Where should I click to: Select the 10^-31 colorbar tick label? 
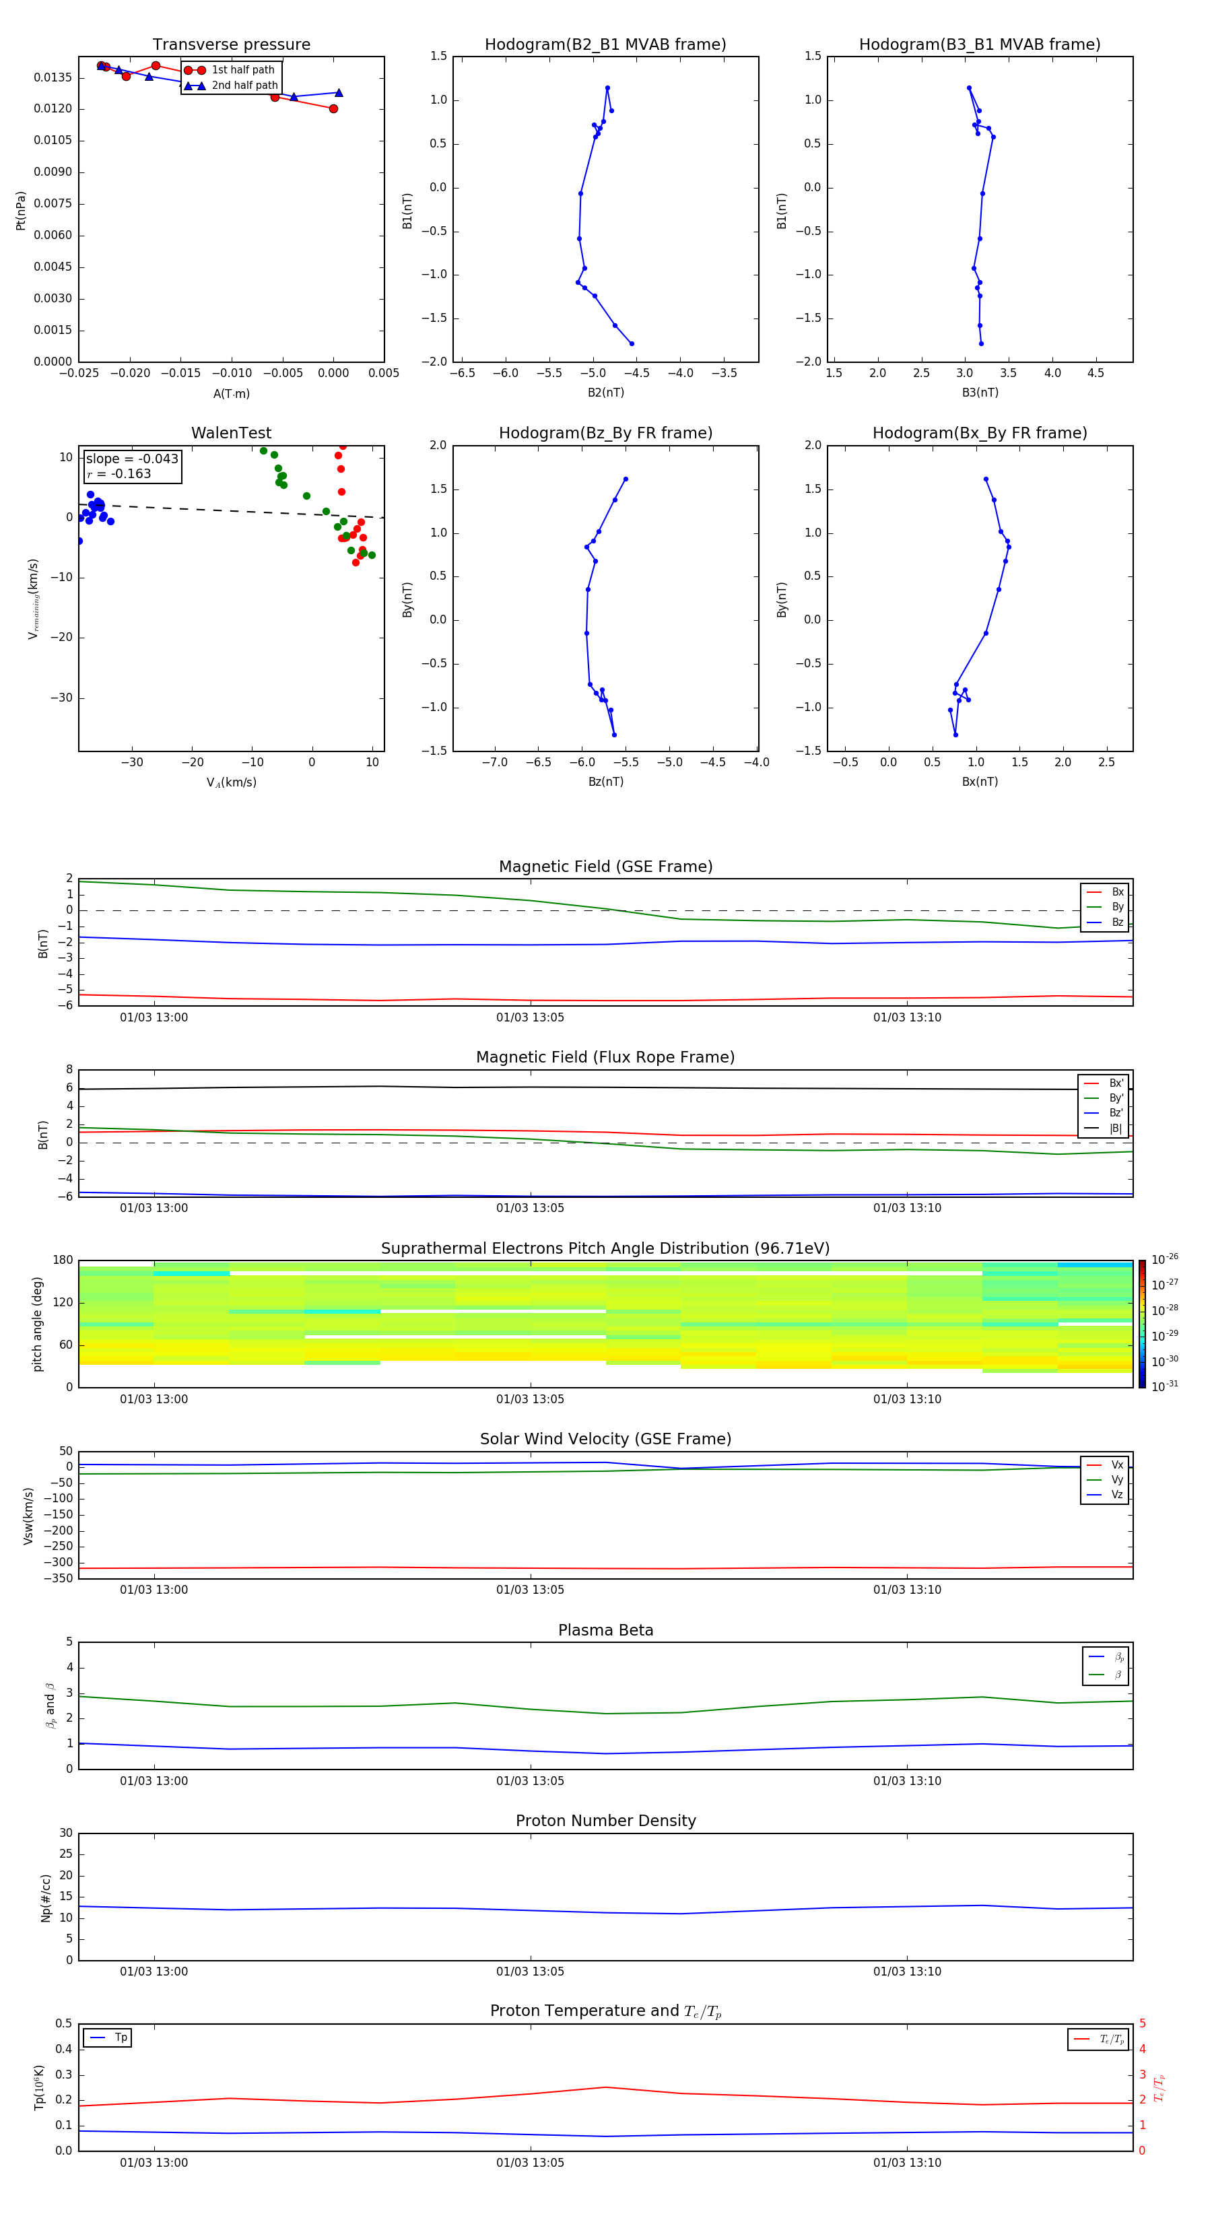[1165, 1386]
